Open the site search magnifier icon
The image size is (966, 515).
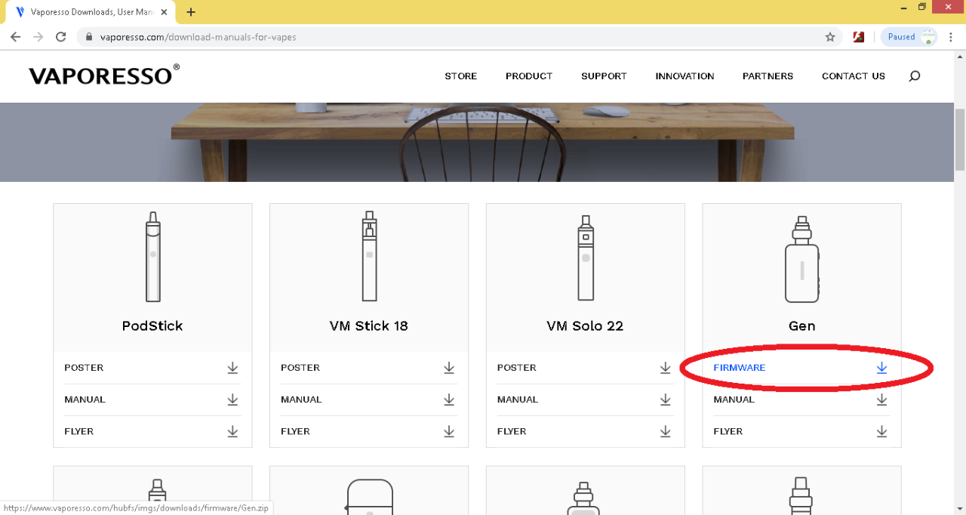[x=915, y=76]
